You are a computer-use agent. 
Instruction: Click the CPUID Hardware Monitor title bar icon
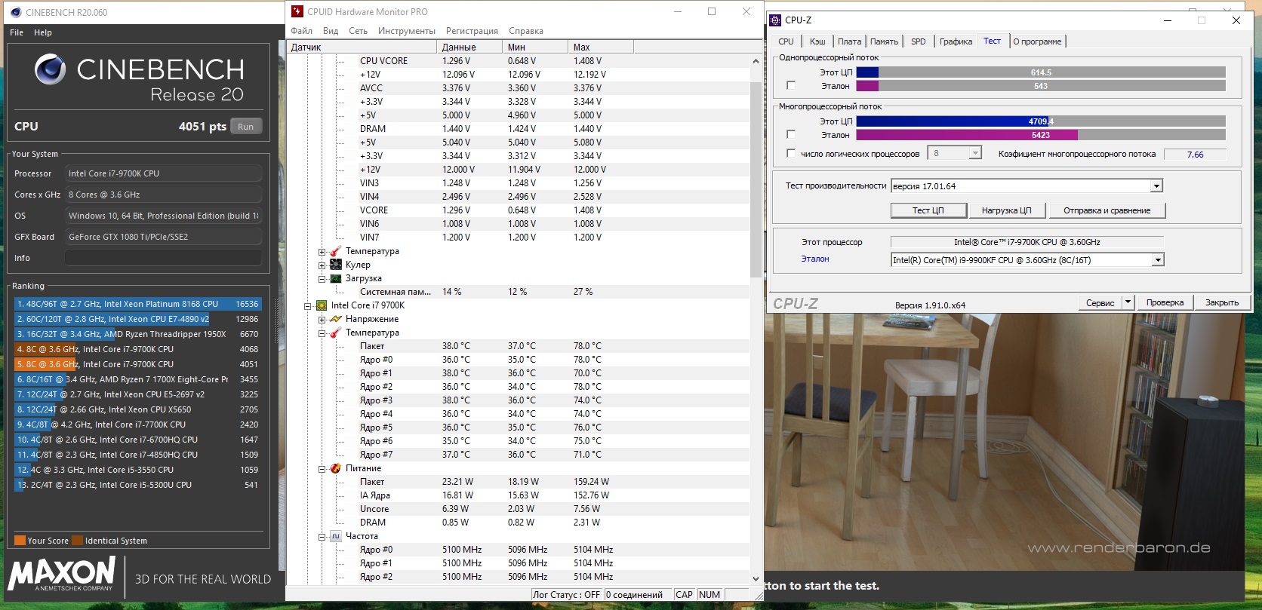(297, 11)
